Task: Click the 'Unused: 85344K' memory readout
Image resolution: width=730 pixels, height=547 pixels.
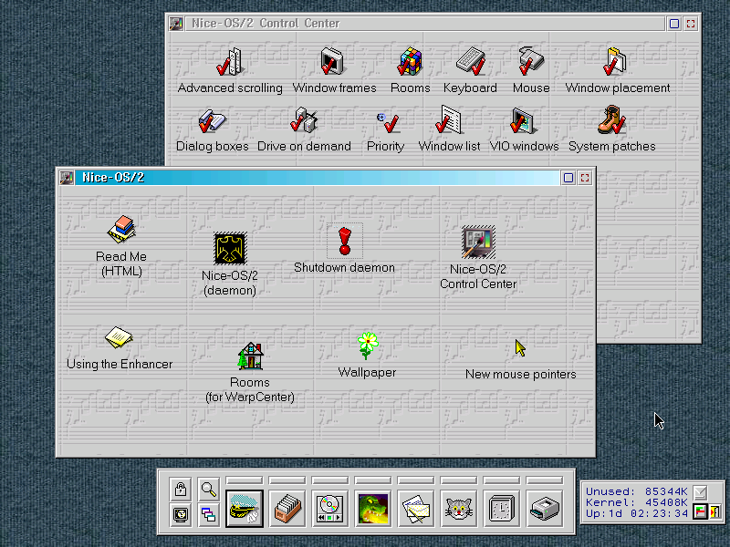Action: point(637,491)
